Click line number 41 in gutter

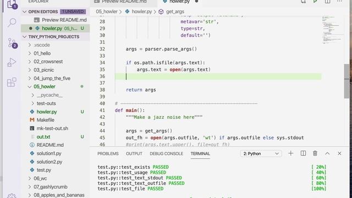pyautogui.click(x=102, y=110)
